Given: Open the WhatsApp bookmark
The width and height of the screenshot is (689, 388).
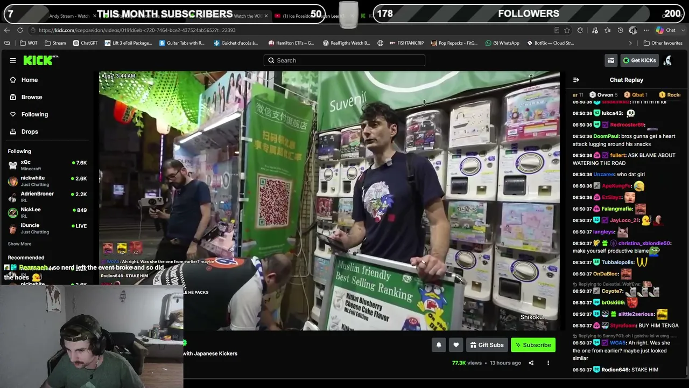Looking at the screenshot, I should 502,43.
